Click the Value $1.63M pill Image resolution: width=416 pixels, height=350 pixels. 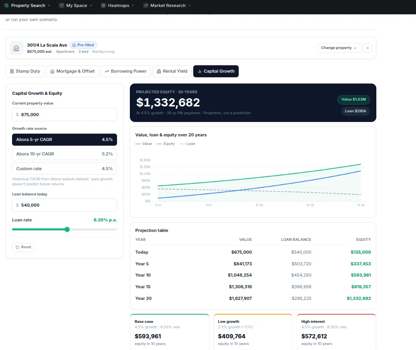pyautogui.click(x=354, y=99)
